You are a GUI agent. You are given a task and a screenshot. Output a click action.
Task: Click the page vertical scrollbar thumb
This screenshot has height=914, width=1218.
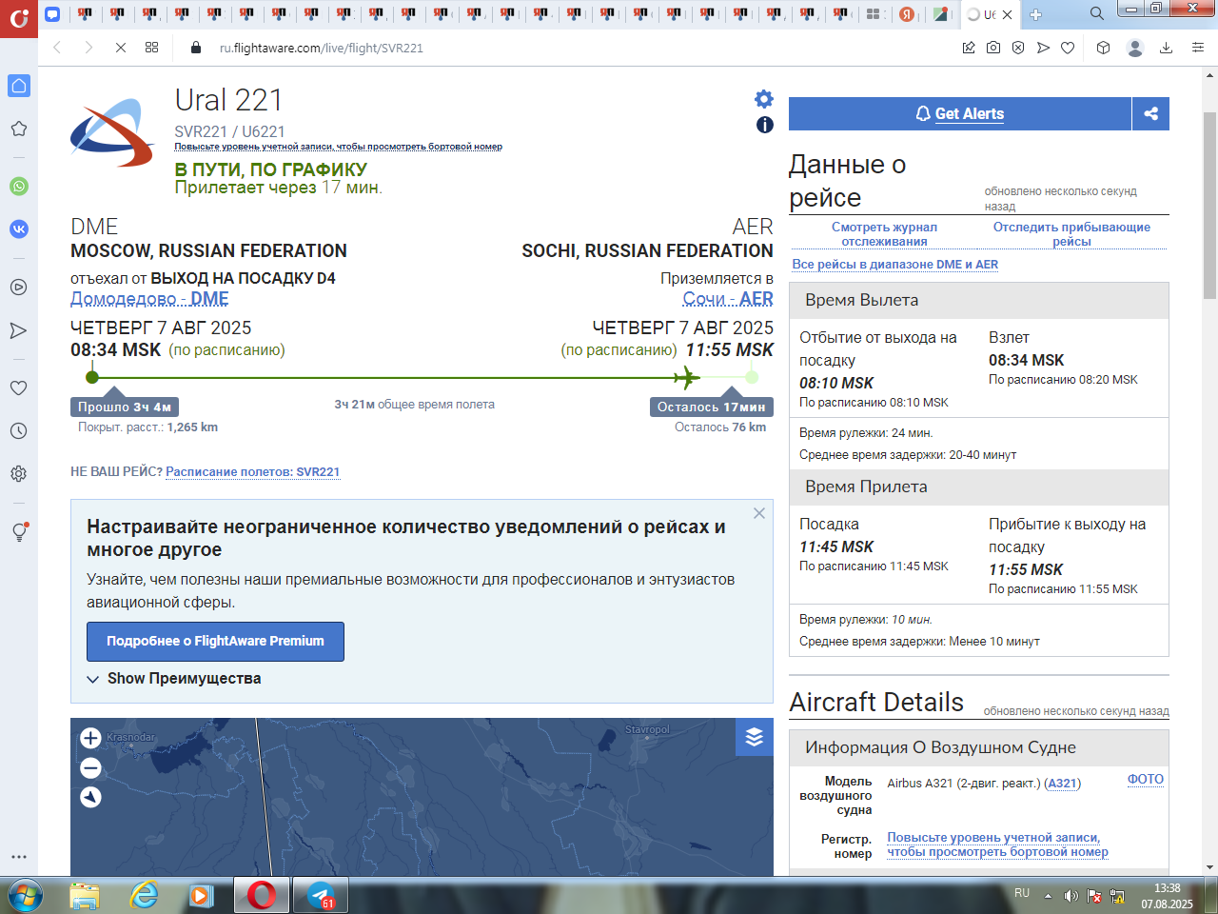coord(1210,205)
